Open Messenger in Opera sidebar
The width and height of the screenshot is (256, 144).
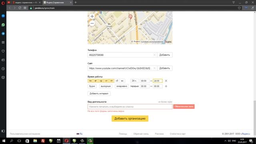3,16
